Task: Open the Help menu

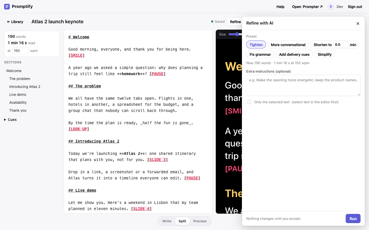Action: (280, 7)
